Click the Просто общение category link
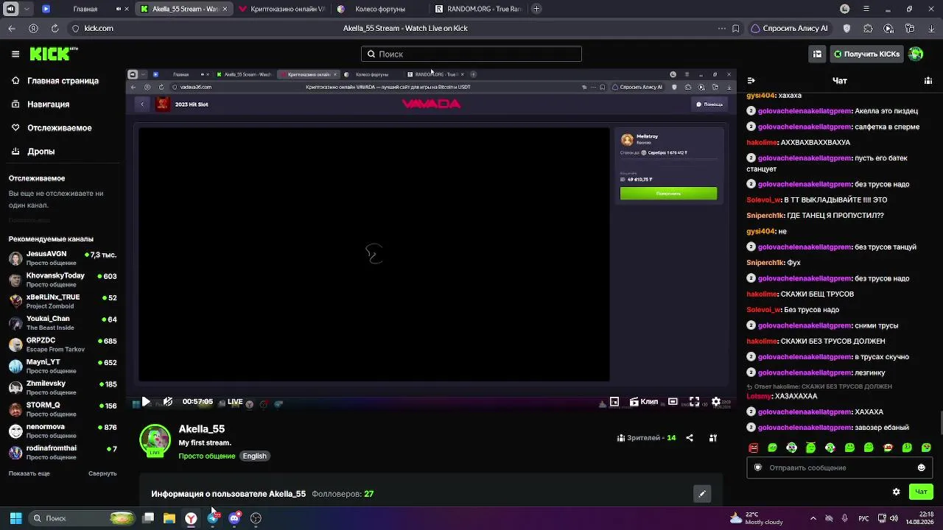 click(207, 456)
